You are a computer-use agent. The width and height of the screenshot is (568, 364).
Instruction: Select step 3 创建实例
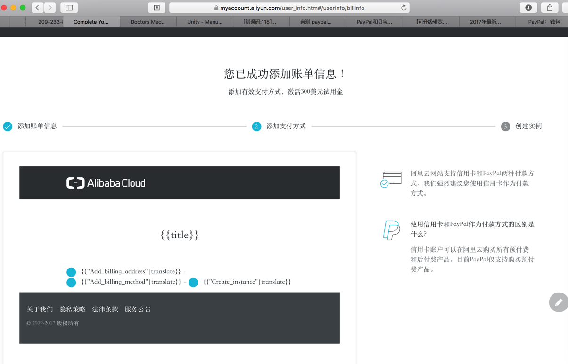528,126
